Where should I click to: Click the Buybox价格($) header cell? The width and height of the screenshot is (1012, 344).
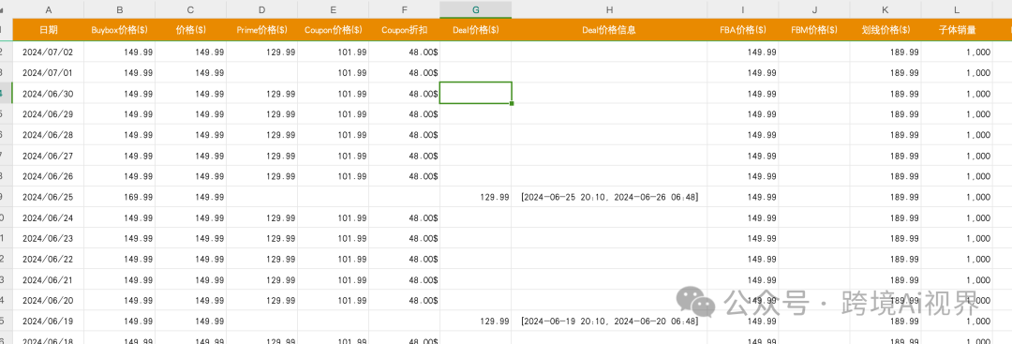click(x=119, y=30)
